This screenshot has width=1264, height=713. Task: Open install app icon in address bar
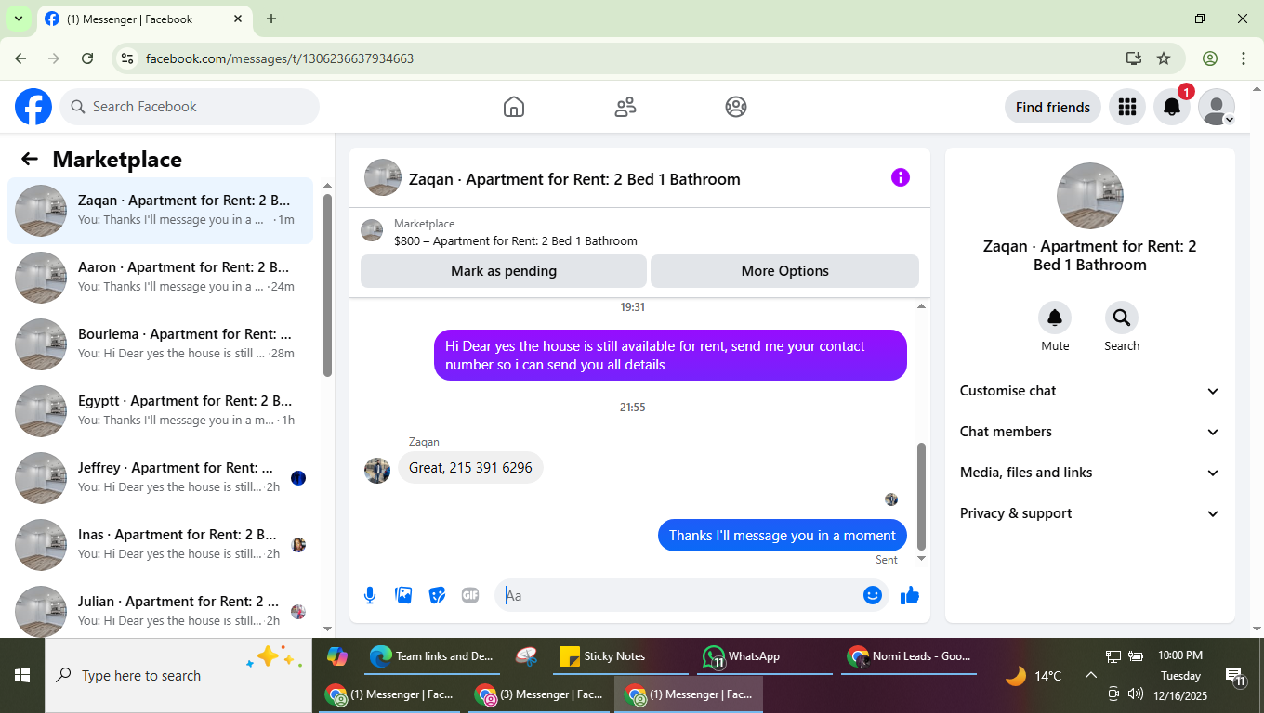[x=1133, y=58]
